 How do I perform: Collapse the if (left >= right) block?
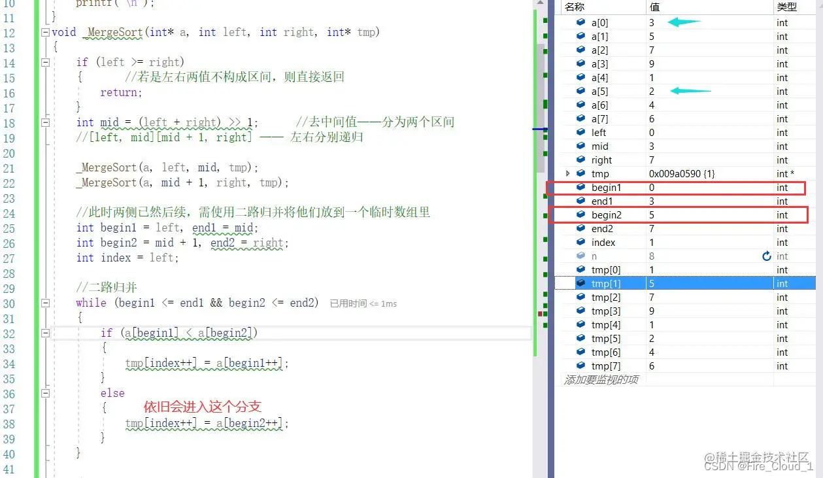pos(45,62)
